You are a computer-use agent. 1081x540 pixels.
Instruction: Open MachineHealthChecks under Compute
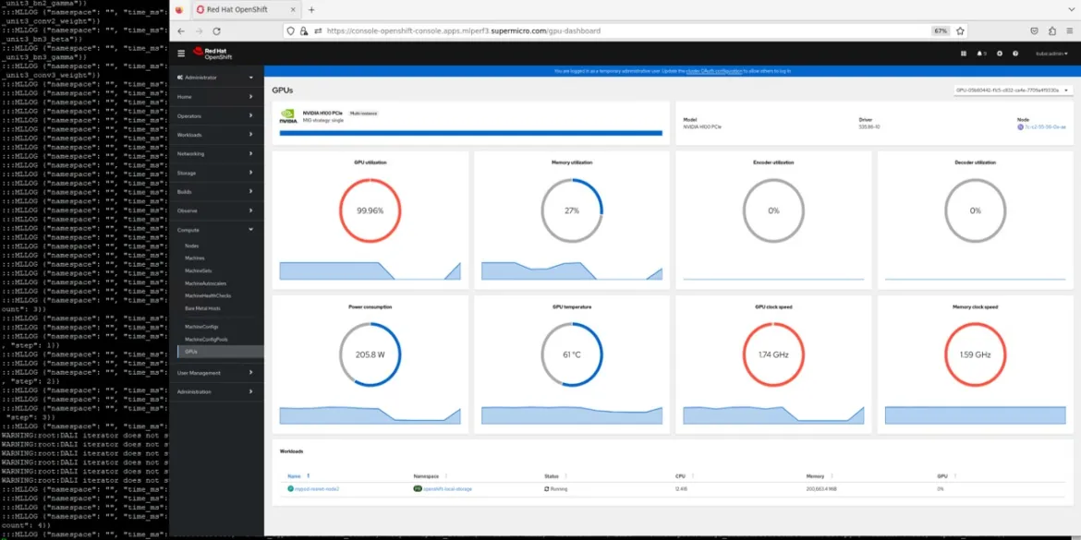point(208,295)
